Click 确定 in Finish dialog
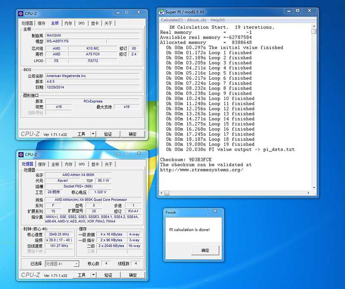 205,251
